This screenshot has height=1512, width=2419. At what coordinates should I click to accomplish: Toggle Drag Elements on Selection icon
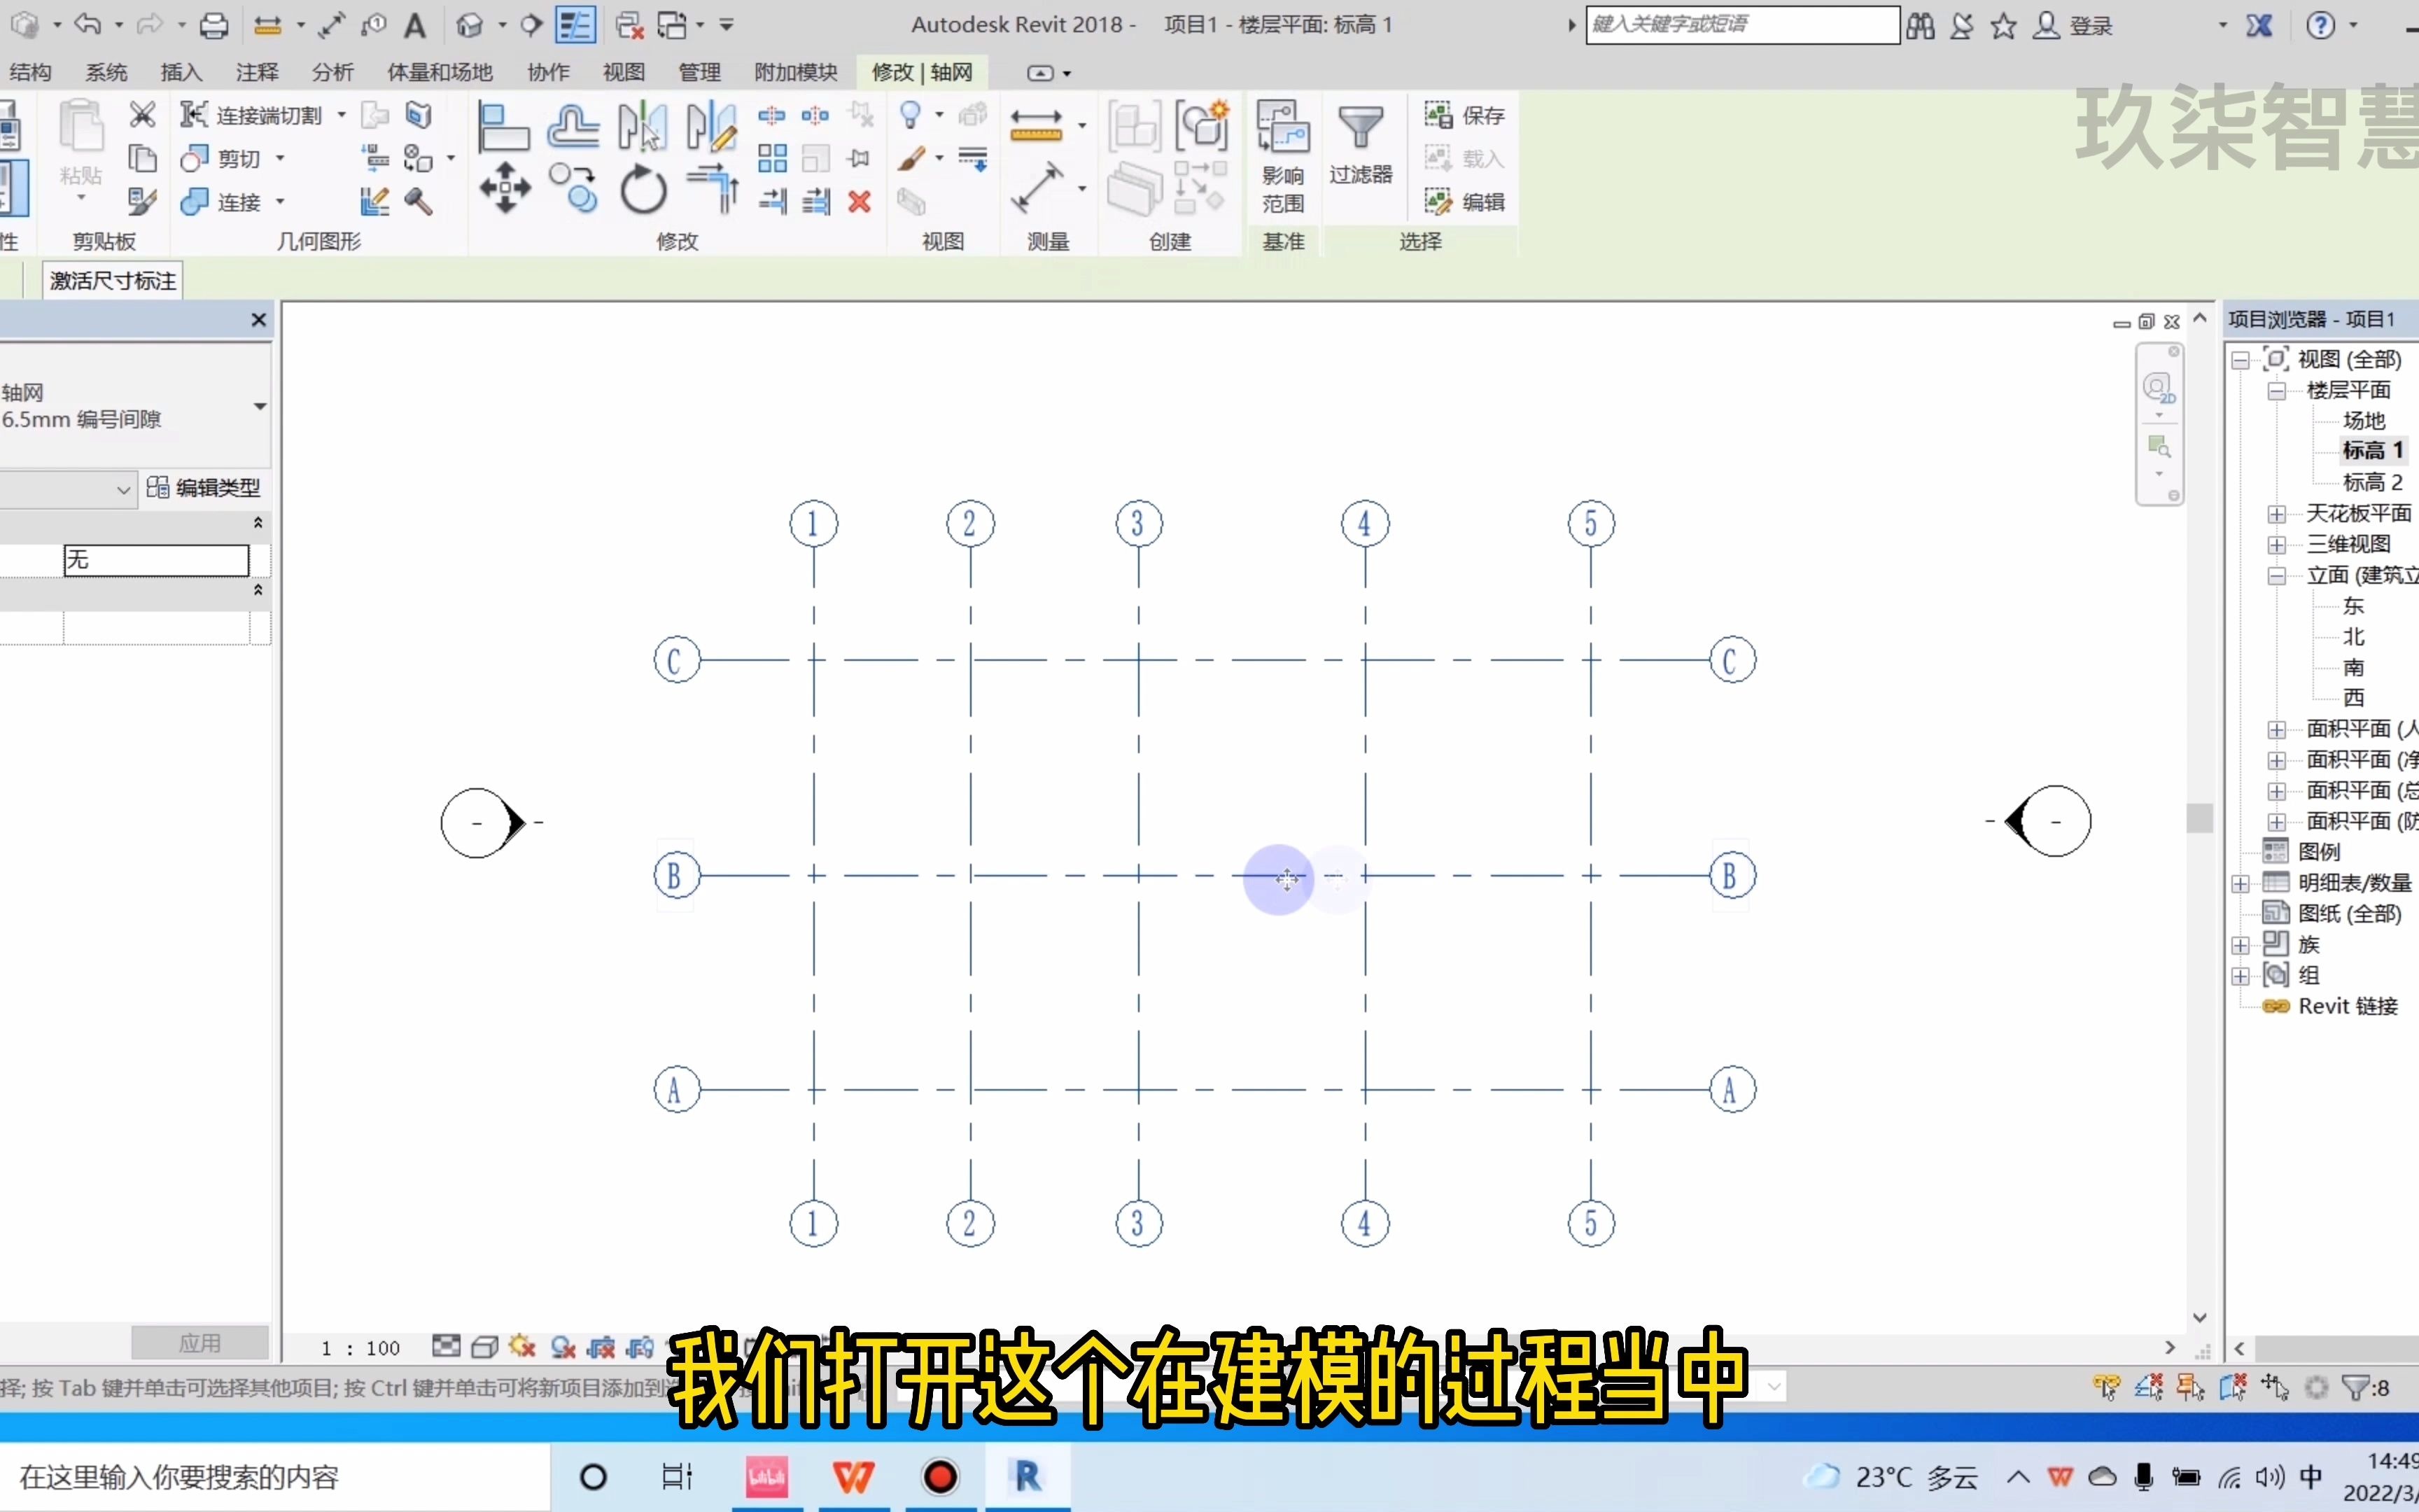(x=2275, y=1387)
